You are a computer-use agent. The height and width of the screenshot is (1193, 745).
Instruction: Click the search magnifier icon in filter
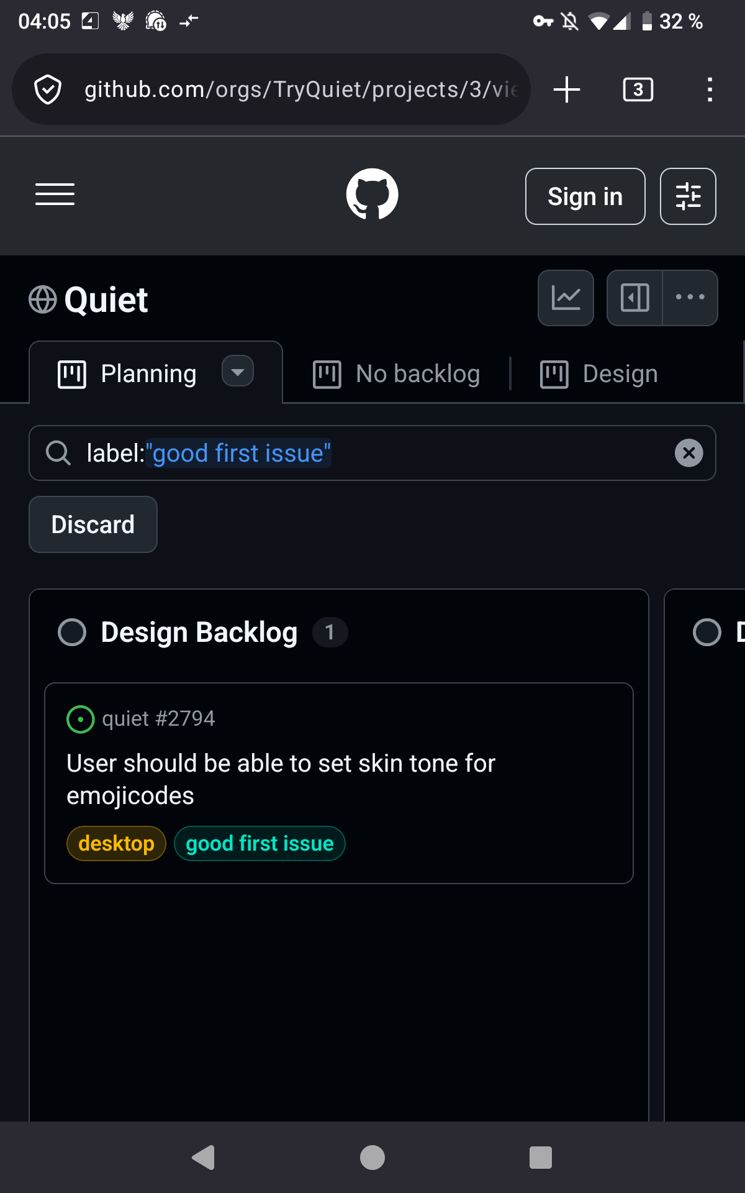[x=58, y=453]
